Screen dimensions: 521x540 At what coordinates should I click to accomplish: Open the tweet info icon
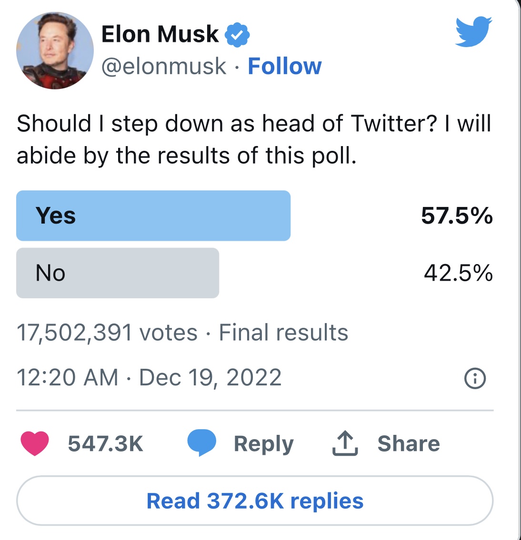tap(474, 379)
